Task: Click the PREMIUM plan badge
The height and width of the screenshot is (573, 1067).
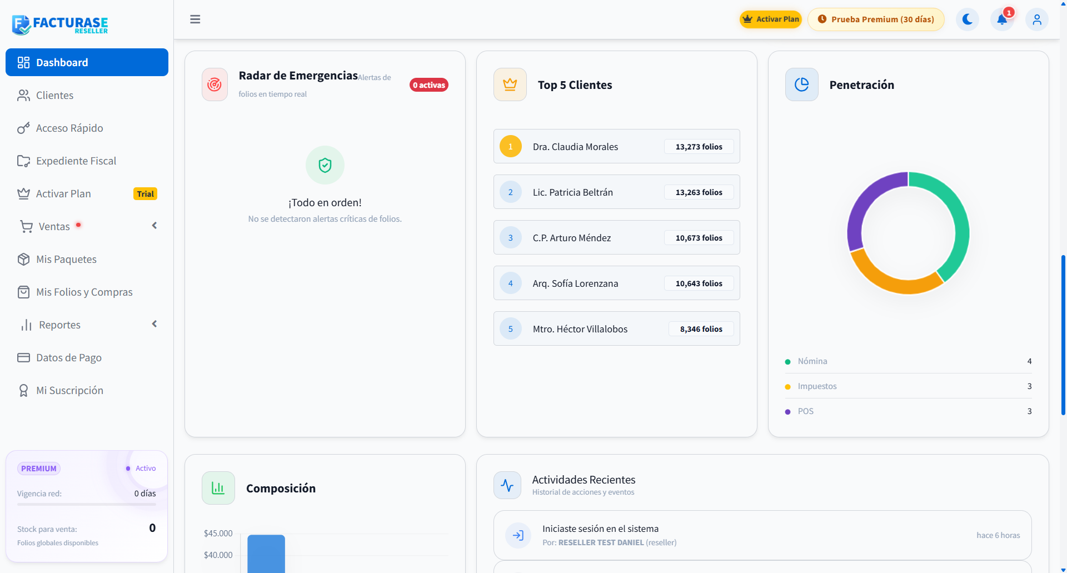Action: pos(39,469)
